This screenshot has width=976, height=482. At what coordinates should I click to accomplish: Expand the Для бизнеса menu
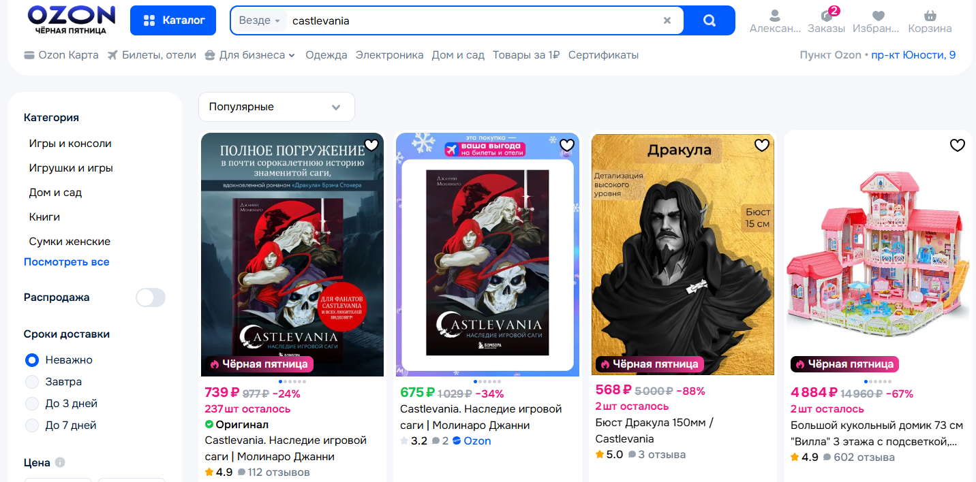(x=250, y=55)
